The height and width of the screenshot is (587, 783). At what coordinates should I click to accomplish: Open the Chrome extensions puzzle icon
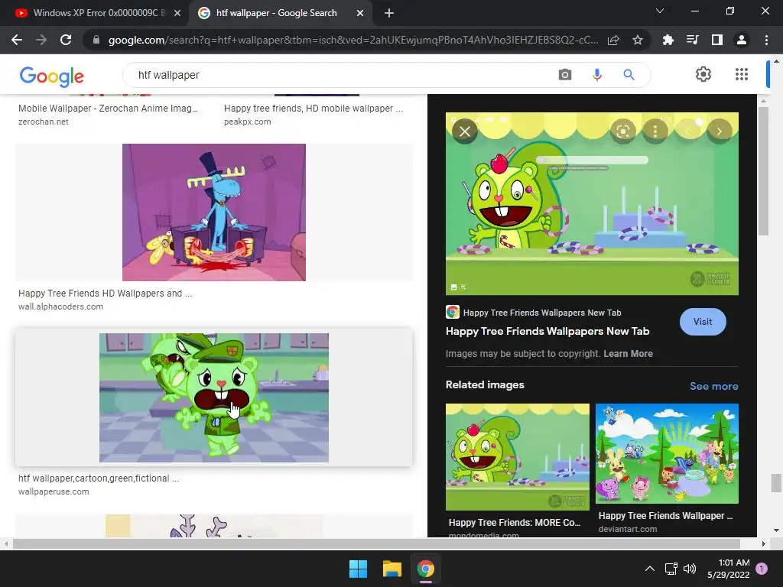click(668, 40)
